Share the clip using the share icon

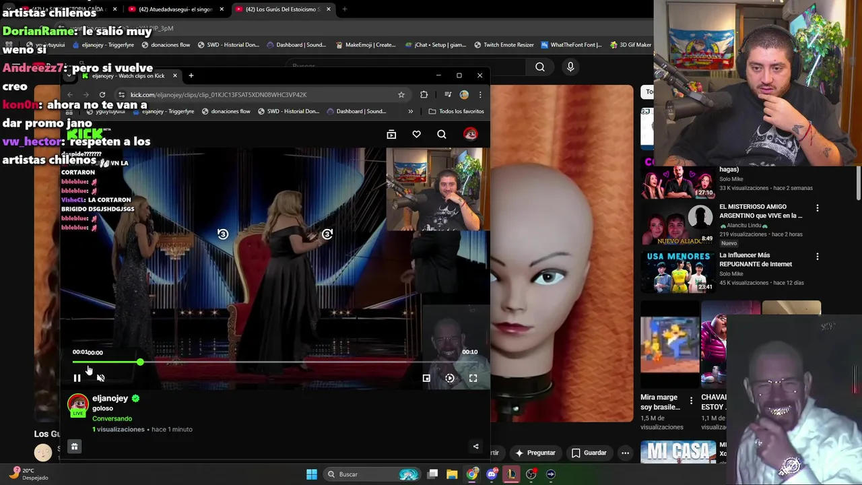click(475, 447)
